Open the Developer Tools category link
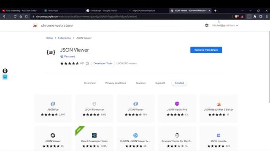This screenshot has width=270, height=151. (103, 63)
